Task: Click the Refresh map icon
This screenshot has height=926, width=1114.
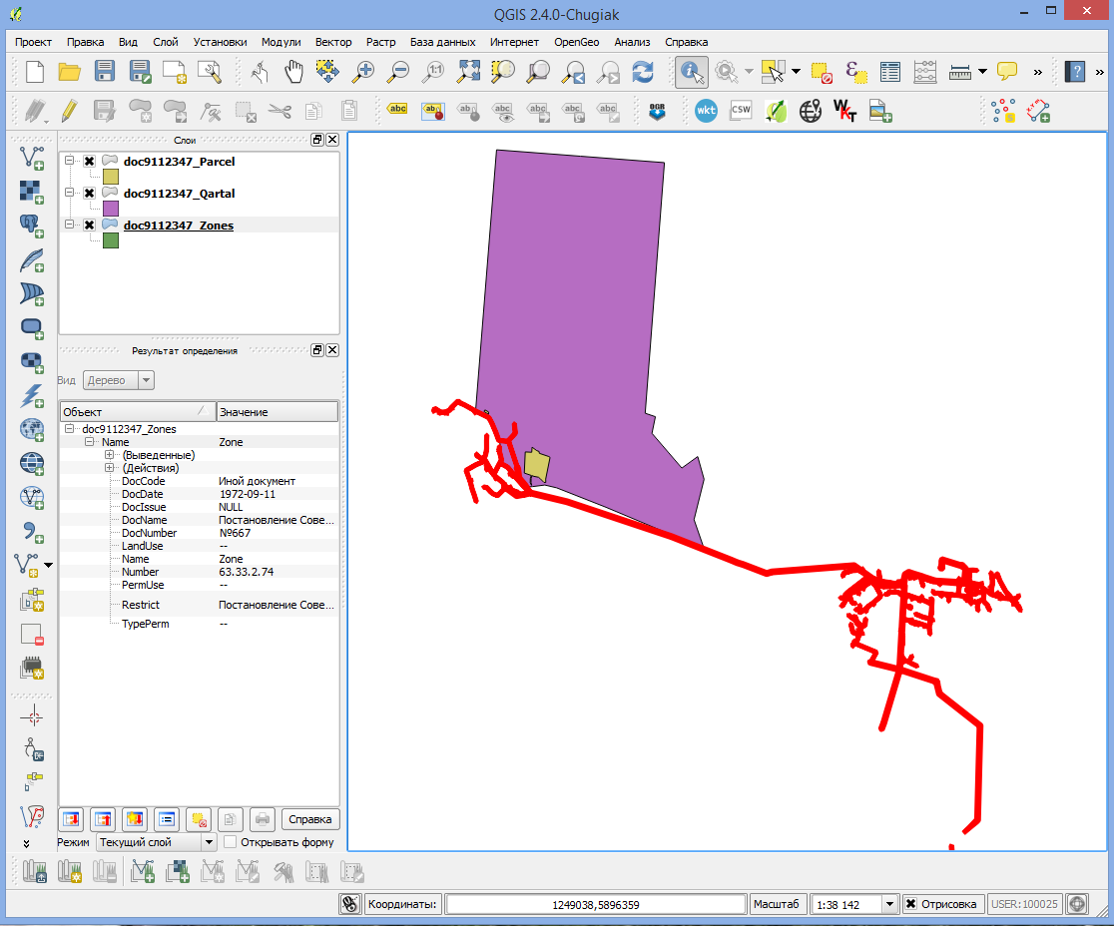Action: click(643, 72)
